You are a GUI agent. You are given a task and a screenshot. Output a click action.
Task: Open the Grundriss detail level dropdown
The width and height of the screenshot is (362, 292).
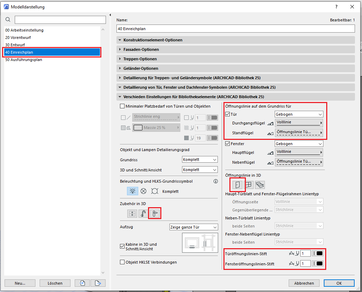click(200, 159)
